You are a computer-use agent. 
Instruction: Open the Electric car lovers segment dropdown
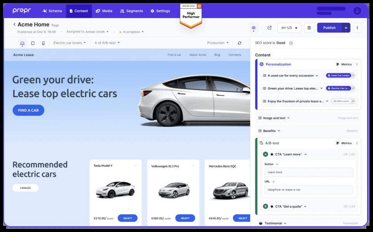(x=69, y=43)
